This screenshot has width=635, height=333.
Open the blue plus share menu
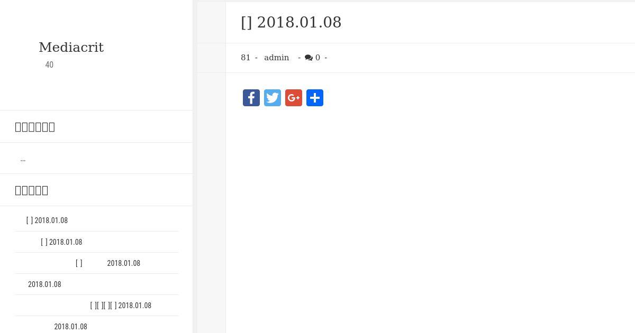pyautogui.click(x=315, y=98)
